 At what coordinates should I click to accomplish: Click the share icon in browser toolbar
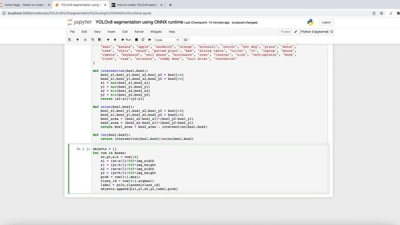click(x=374, y=13)
